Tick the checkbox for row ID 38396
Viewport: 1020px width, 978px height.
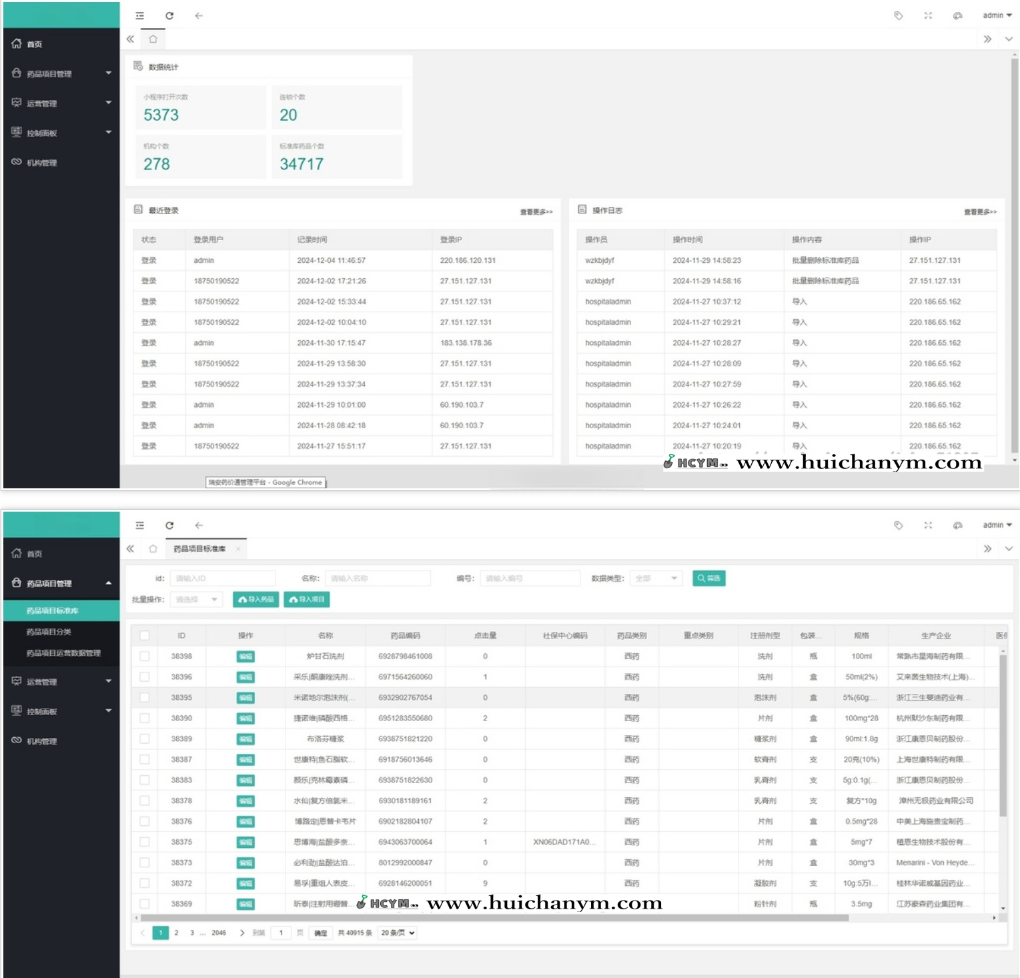(x=145, y=677)
